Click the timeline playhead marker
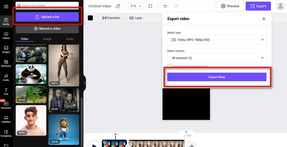This screenshot has height=147, width=287. [x=116, y=134]
